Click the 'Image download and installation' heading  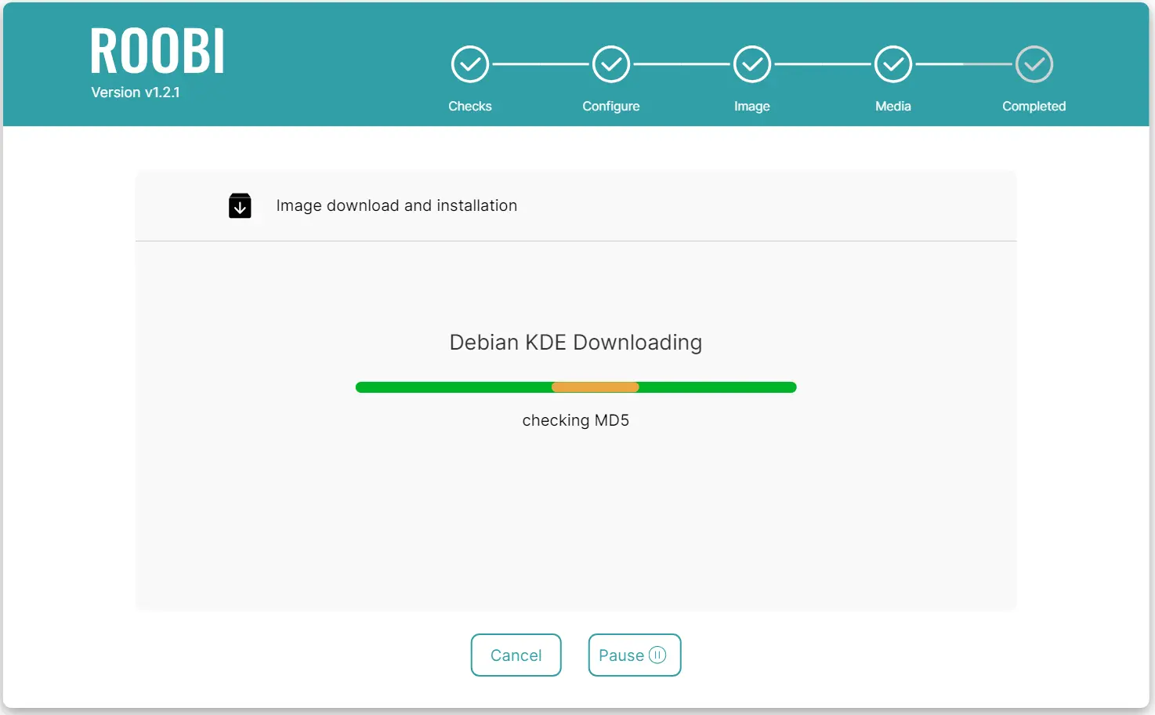click(396, 205)
